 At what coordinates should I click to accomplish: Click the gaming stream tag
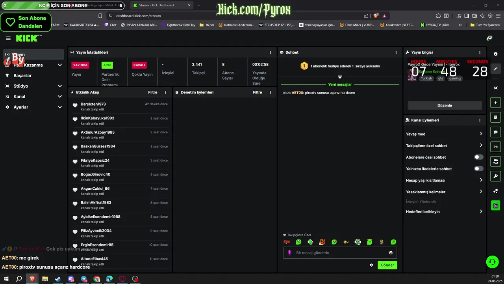455,78
